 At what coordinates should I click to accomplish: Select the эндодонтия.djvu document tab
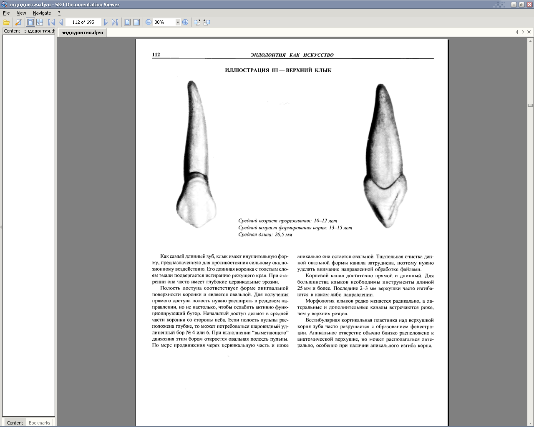82,33
